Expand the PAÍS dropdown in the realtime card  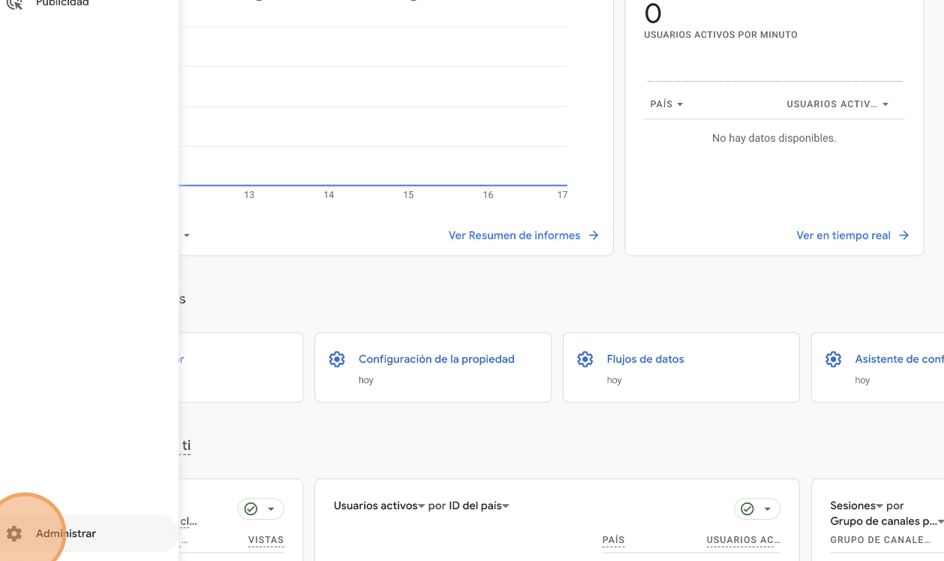tap(667, 104)
